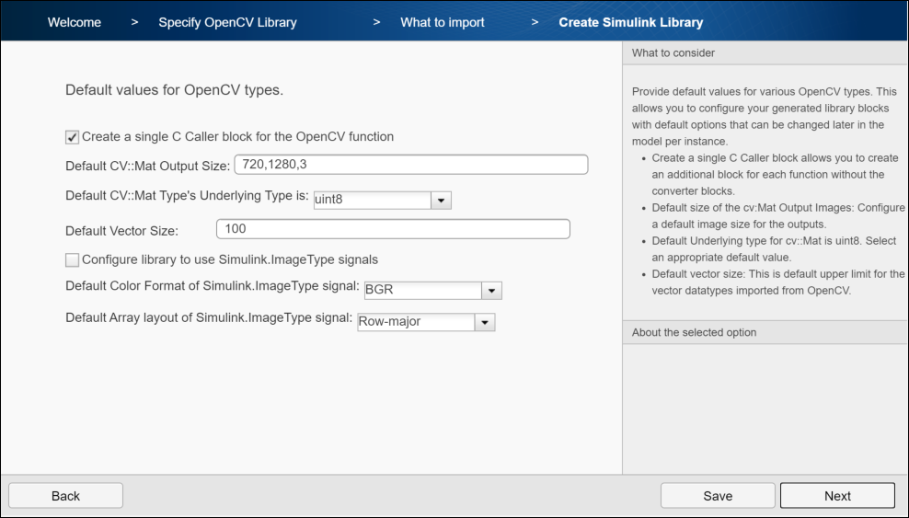Click the Back button
Image resolution: width=909 pixels, height=518 pixels.
(65, 496)
